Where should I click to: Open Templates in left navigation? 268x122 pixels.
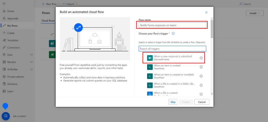click(x=13, y=40)
